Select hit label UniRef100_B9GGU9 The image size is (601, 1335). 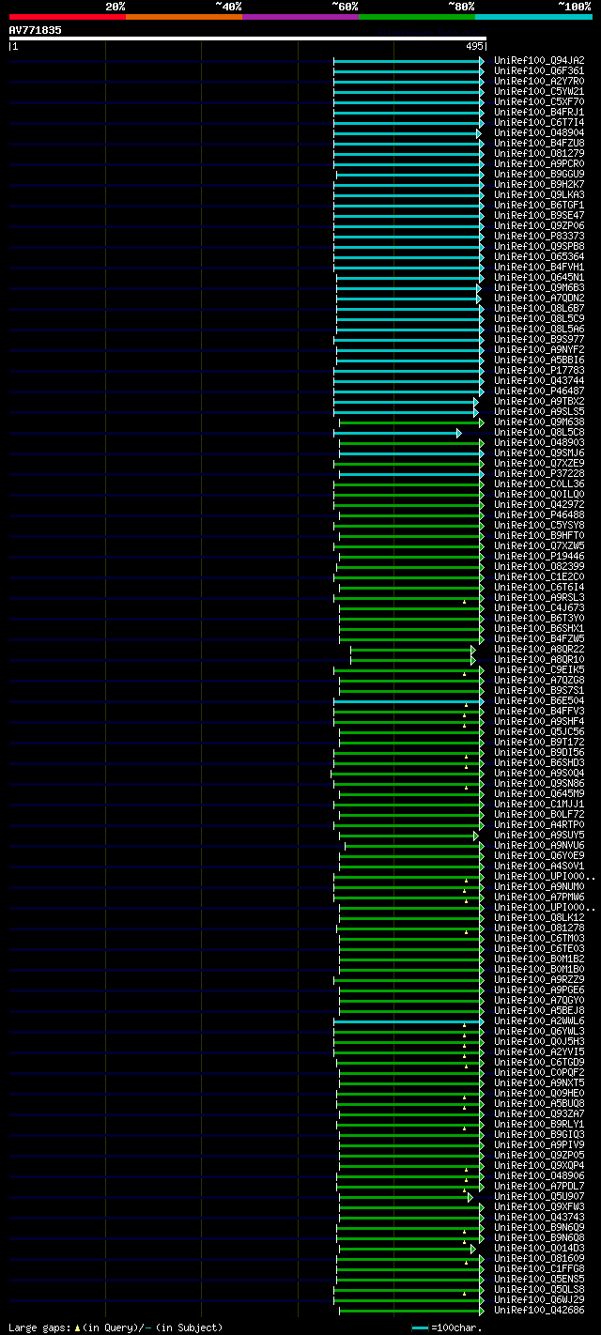[539, 175]
